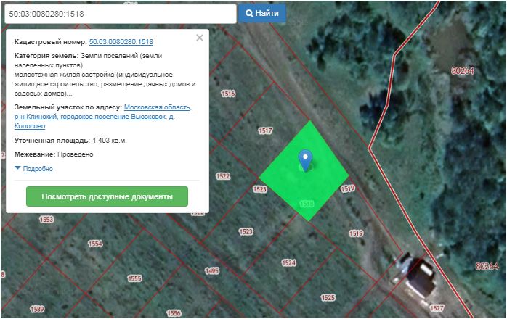
Task: Click the blue location pin marker
Action: (306, 159)
